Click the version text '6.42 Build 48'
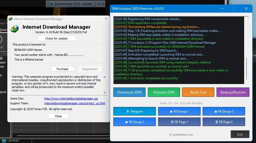Screen dimensions: 256x143 (x=54, y=32)
